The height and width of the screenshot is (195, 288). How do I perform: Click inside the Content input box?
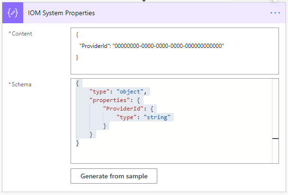pos(175,51)
